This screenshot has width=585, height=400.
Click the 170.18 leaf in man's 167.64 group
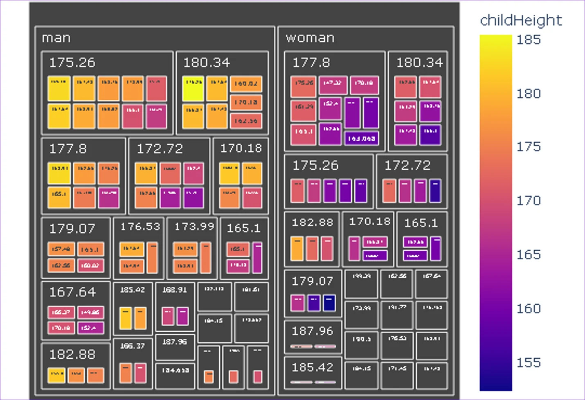tap(61, 328)
